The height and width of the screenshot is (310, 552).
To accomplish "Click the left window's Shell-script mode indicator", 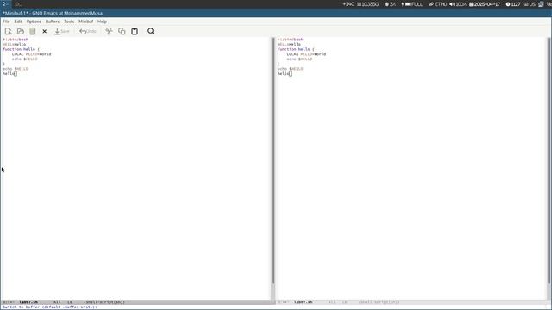I will click(x=104, y=302).
